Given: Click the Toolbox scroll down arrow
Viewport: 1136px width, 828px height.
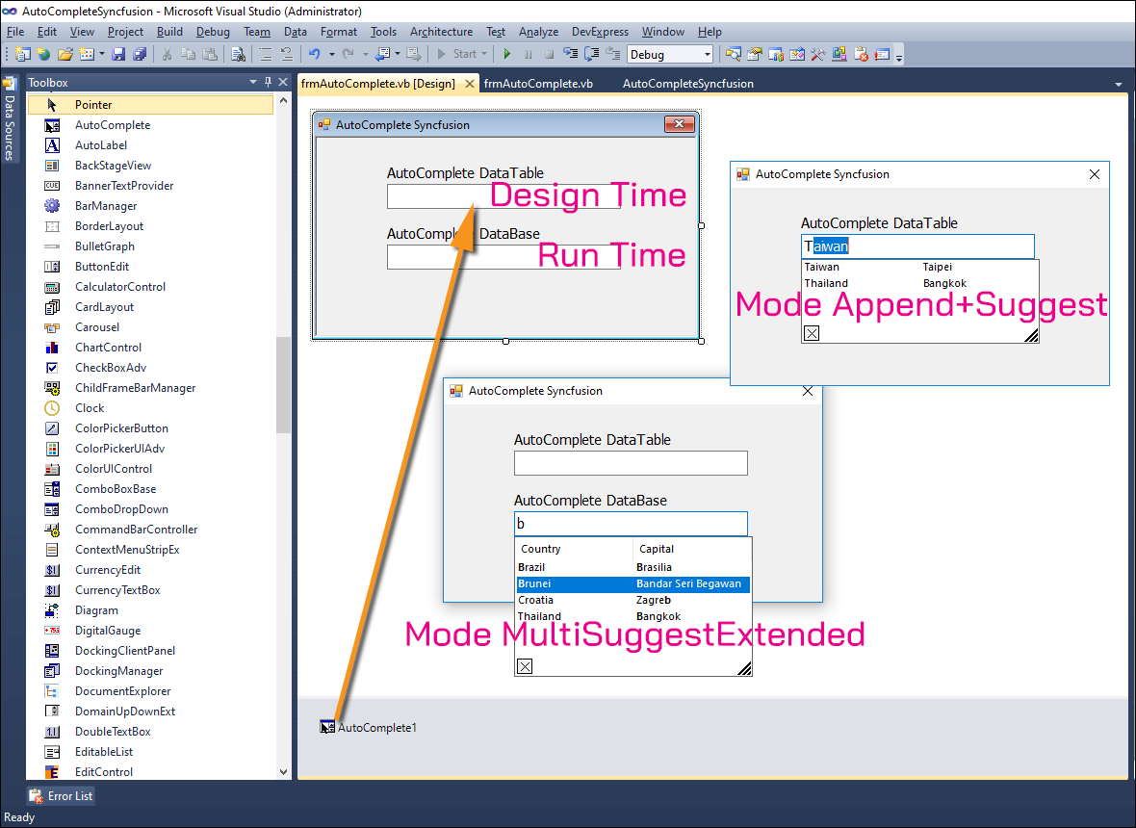Looking at the screenshot, I should pos(283,772).
